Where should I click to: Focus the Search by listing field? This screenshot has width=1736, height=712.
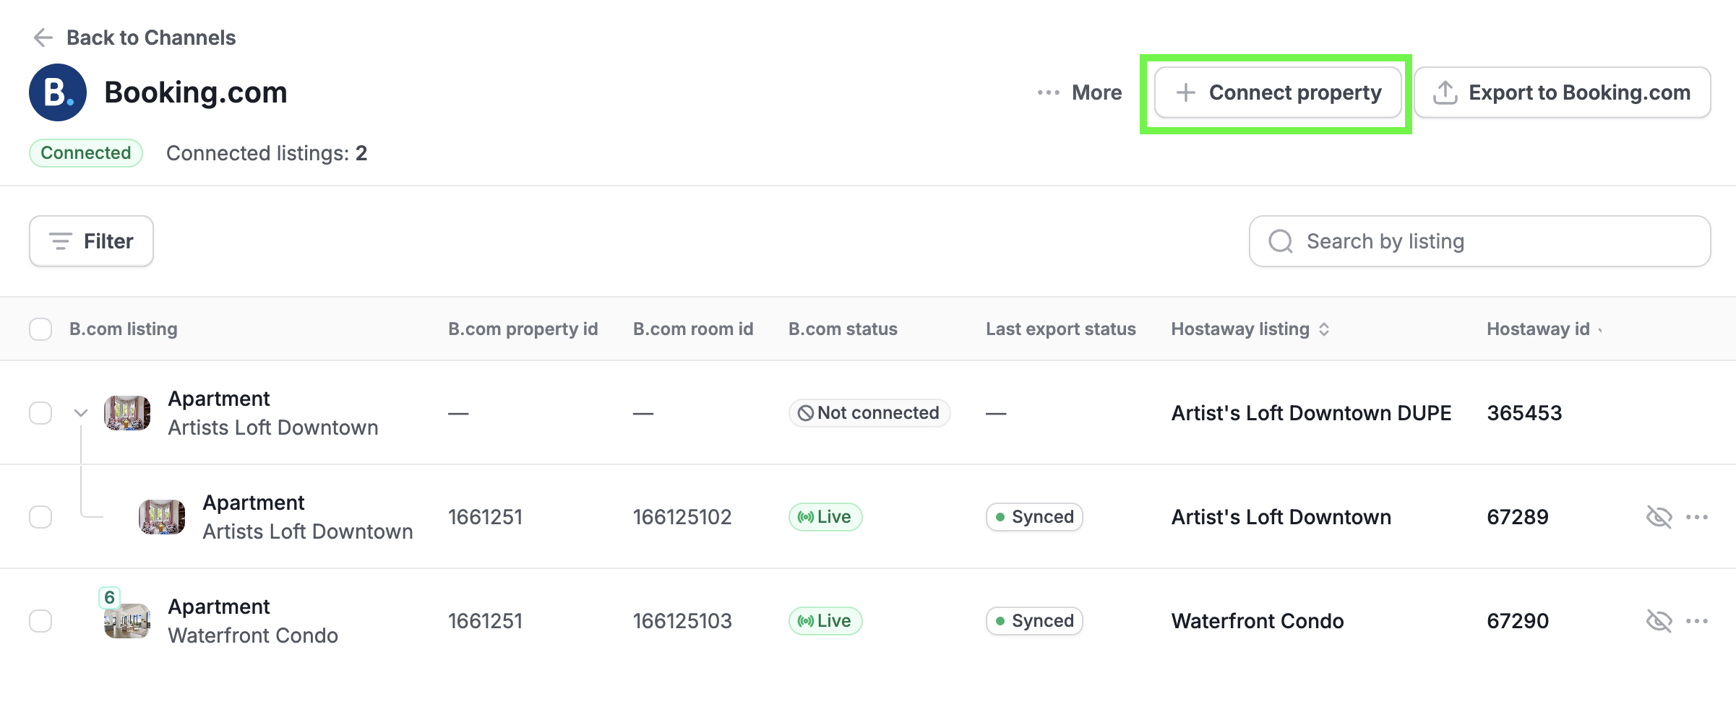pyautogui.click(x=1480, y=241)
